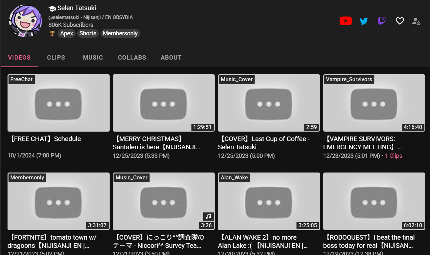
Task: Open the FORTNITE tomato town video title
Action: 52,242
